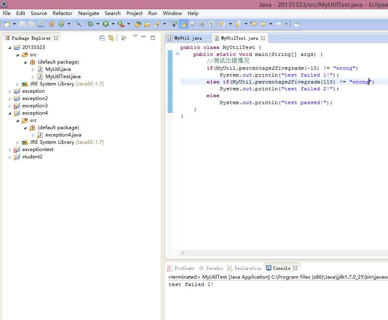Click the Forward navigation arrow icon
Screen dimensions: 388x320
tap(279, 24)
